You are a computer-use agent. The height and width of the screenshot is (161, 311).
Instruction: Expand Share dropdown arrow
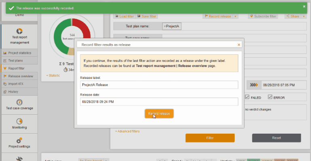(304, 17)
